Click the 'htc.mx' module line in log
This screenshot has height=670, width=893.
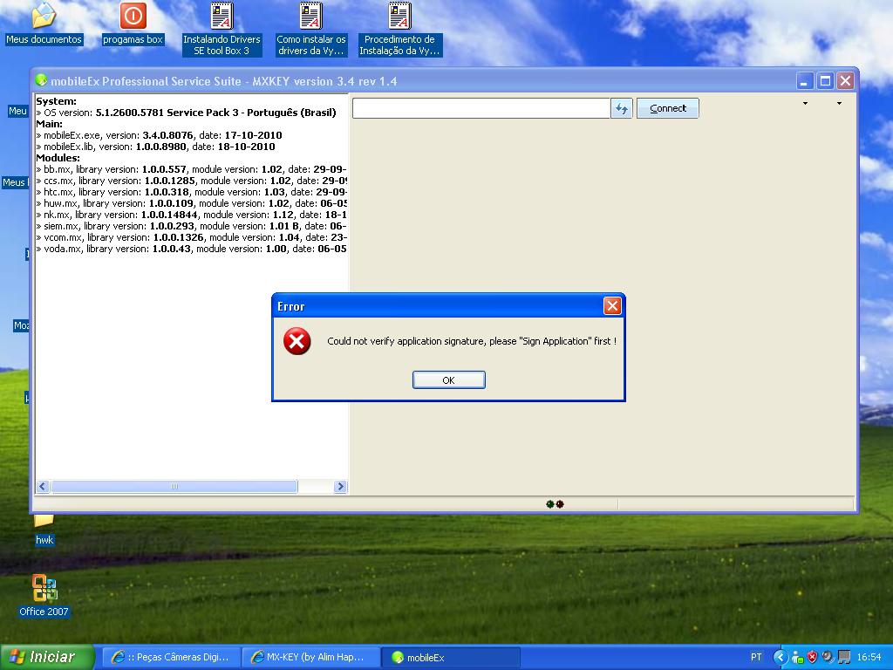pos(191,192)
